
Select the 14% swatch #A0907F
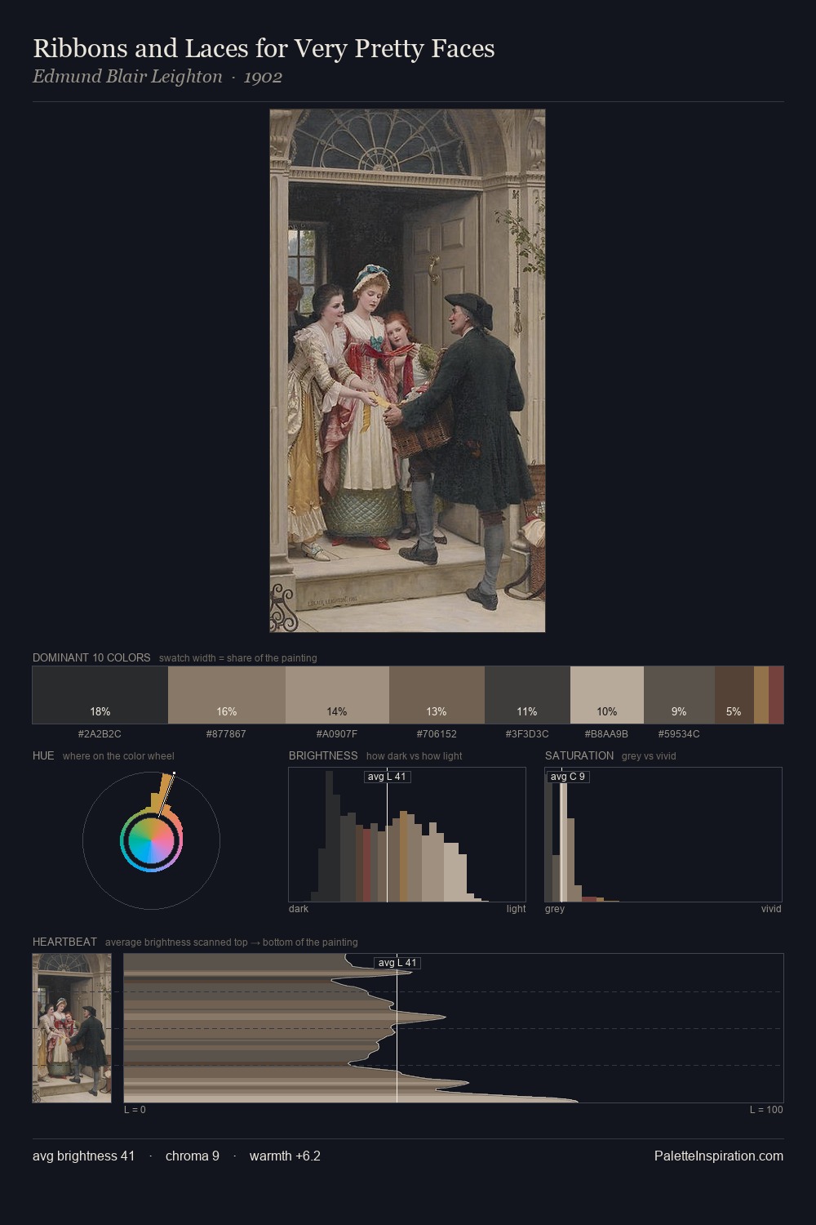[x=337, y=695]
